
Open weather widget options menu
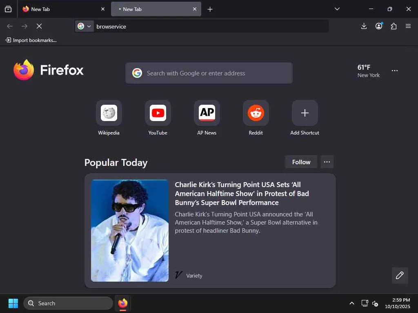click(x=395, y=71)
